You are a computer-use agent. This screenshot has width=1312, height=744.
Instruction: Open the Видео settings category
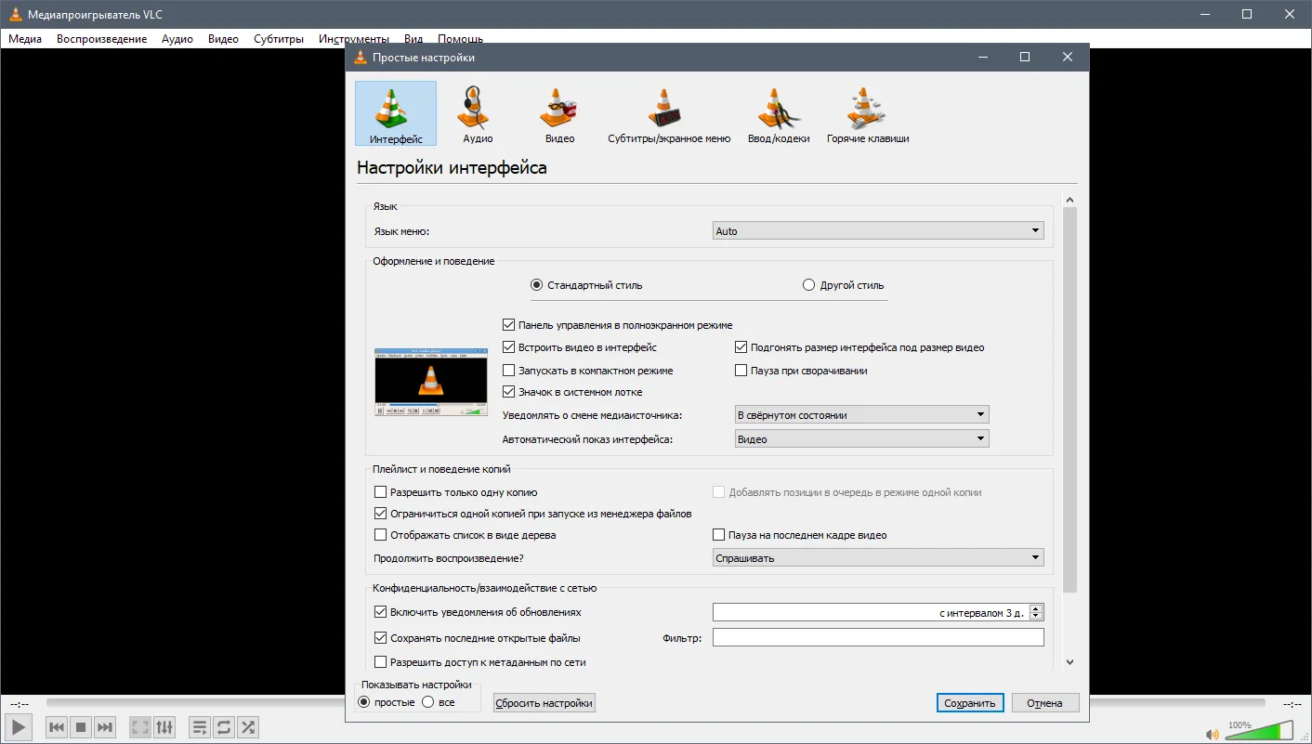pos(559,114)
